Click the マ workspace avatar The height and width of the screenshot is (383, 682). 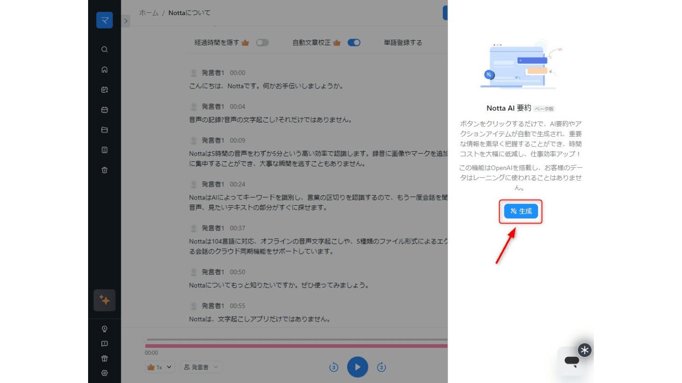click(x=105, y=20)
